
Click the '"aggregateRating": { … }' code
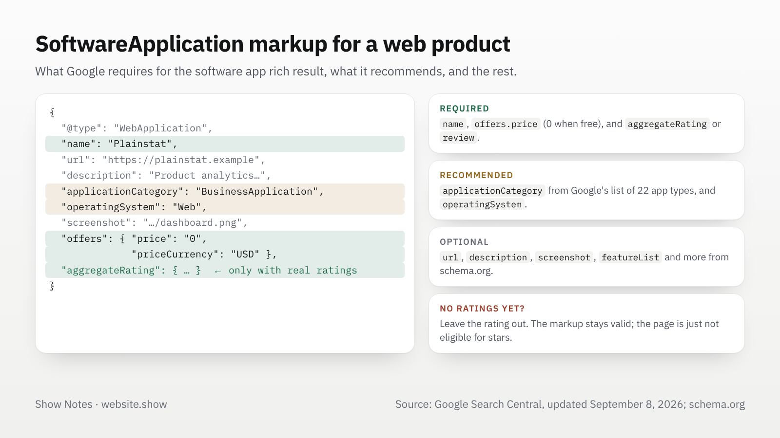click(x=131, y=270)
